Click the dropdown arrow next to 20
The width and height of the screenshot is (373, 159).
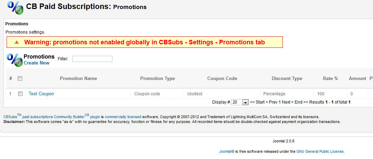[245, 103]
